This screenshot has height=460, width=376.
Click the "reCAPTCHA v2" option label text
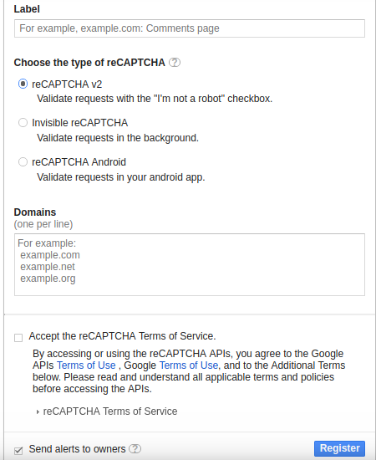pos(67,84)
